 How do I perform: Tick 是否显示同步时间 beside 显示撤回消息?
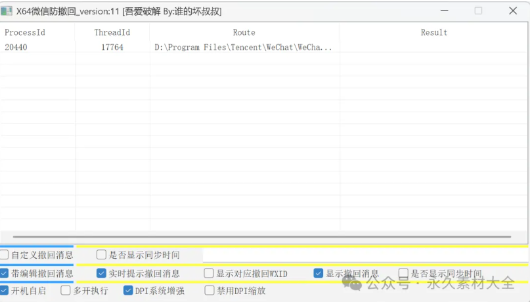point(403,273)
